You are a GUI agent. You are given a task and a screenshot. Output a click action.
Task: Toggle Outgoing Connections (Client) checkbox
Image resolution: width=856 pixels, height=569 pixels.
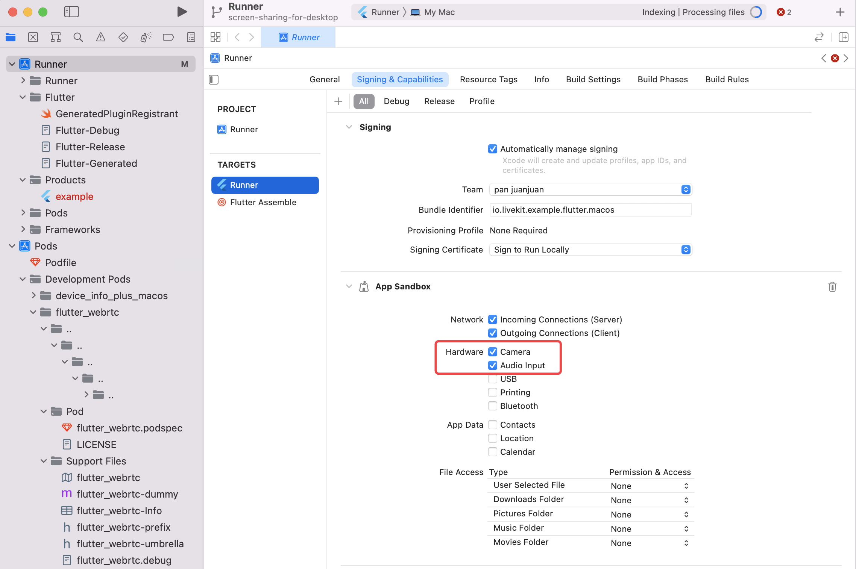(493, 333)
